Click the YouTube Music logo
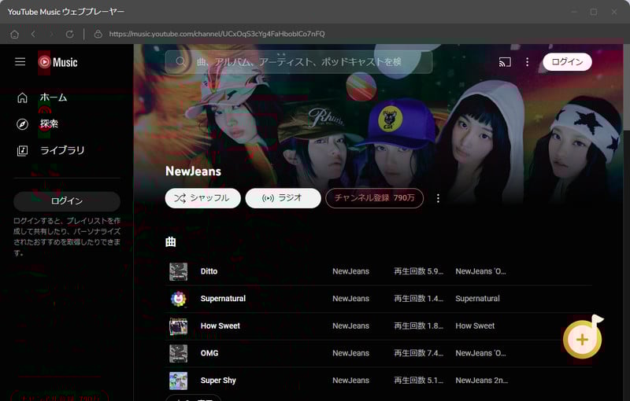630x401 pixels. coord(57,62)
